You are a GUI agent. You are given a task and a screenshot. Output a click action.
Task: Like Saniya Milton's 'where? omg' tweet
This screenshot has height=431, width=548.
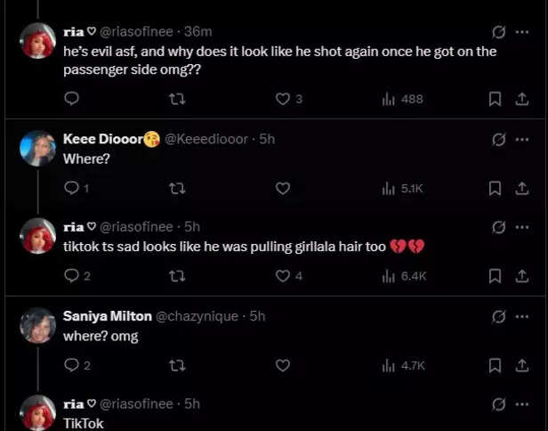tap(283, 365)
